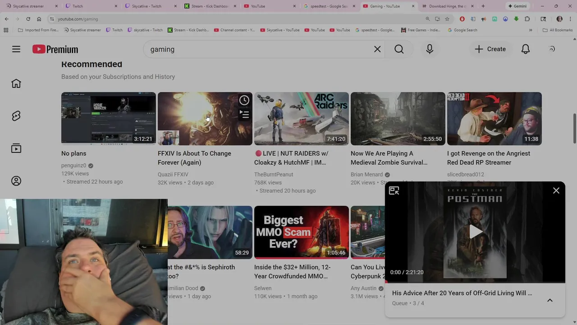The image size is (577, 325).
Task: Visit the Quazii FFXIV channel
Action: [x=173, y=175]
